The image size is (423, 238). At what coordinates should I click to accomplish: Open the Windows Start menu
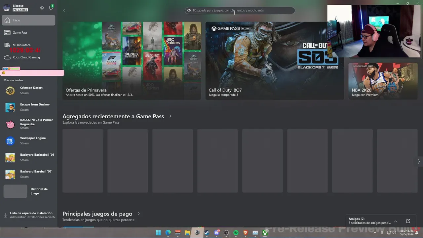tap(158, 233)
